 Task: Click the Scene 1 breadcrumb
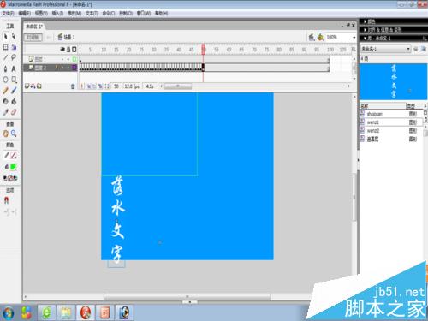click(x=67, y=37)
